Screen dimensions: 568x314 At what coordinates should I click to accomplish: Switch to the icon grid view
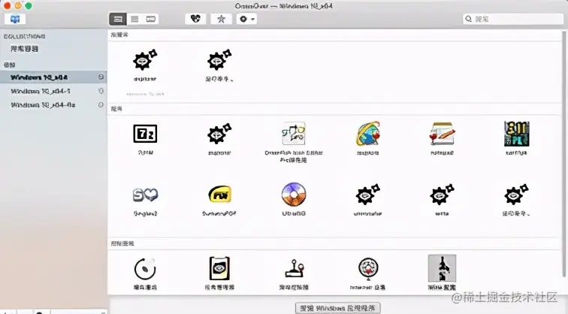tap(118, 20)
